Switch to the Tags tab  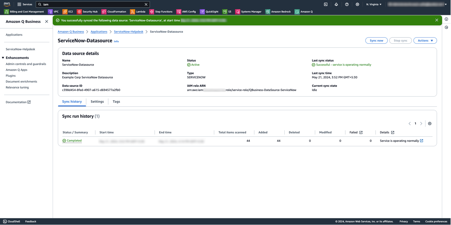pyautogui.click(x=116, y=101)
